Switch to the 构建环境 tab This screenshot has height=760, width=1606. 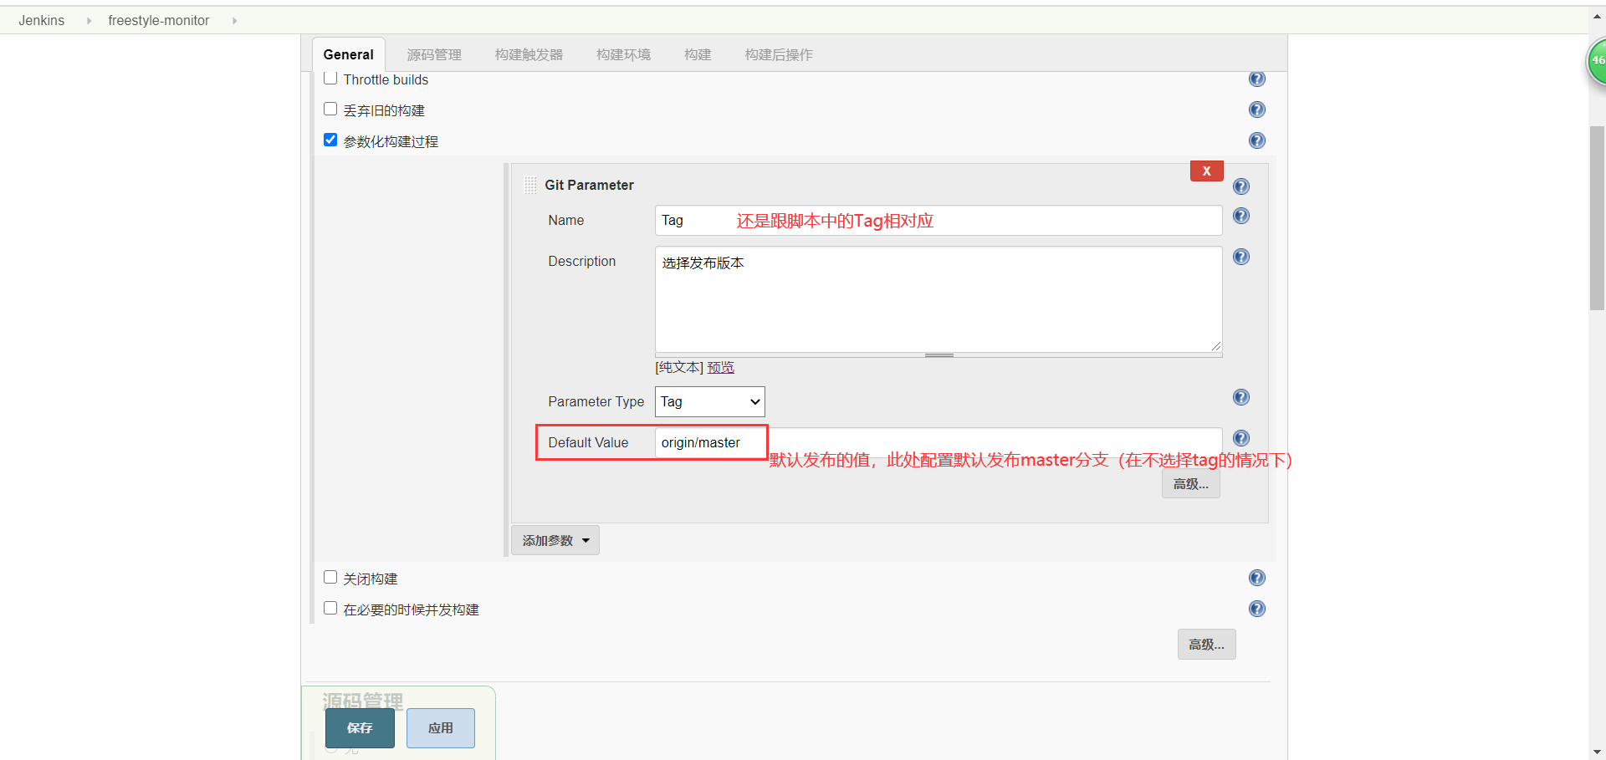tap(623, 54)
